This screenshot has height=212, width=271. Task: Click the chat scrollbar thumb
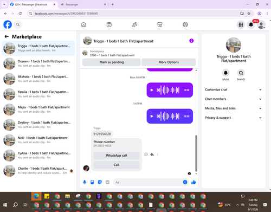point(196,153)
